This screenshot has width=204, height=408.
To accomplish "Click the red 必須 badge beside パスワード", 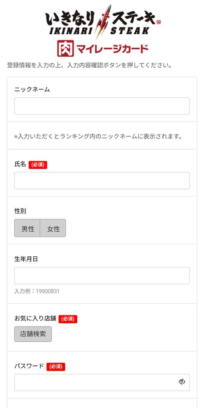I will point(56,367).
